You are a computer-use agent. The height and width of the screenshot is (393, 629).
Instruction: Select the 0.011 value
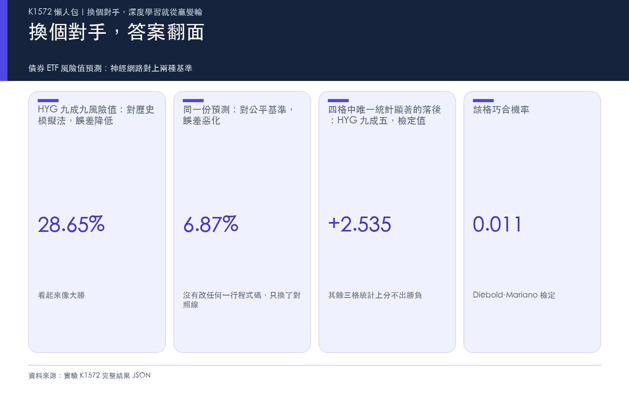click(497, 224)
